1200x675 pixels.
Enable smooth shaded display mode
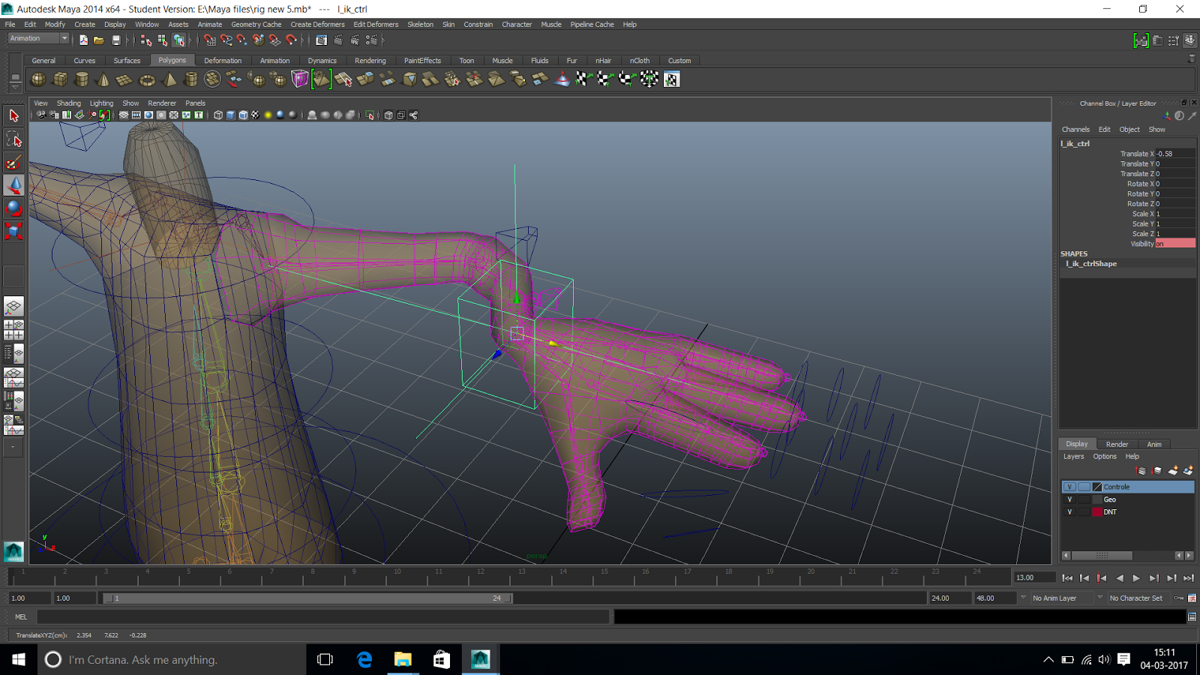tap(229, 115)
